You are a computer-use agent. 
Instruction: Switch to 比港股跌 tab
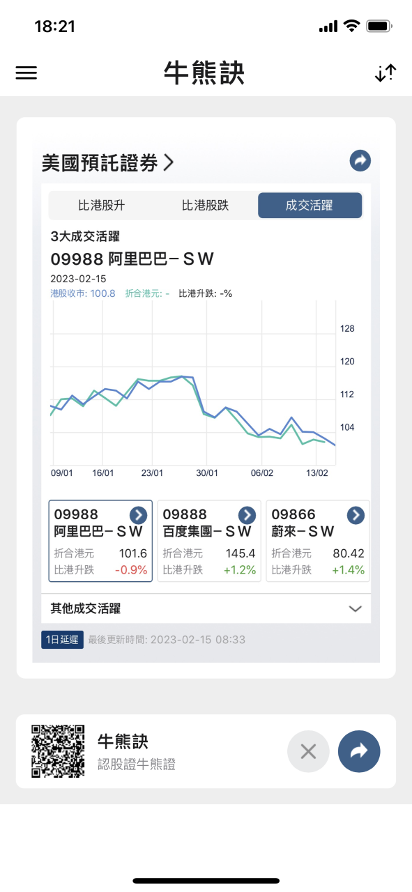[205, 206]
